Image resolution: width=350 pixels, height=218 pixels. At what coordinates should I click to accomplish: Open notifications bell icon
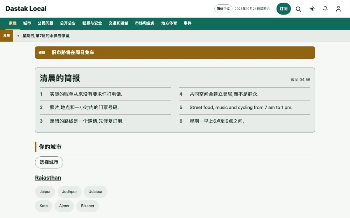[x=325, y=9]
